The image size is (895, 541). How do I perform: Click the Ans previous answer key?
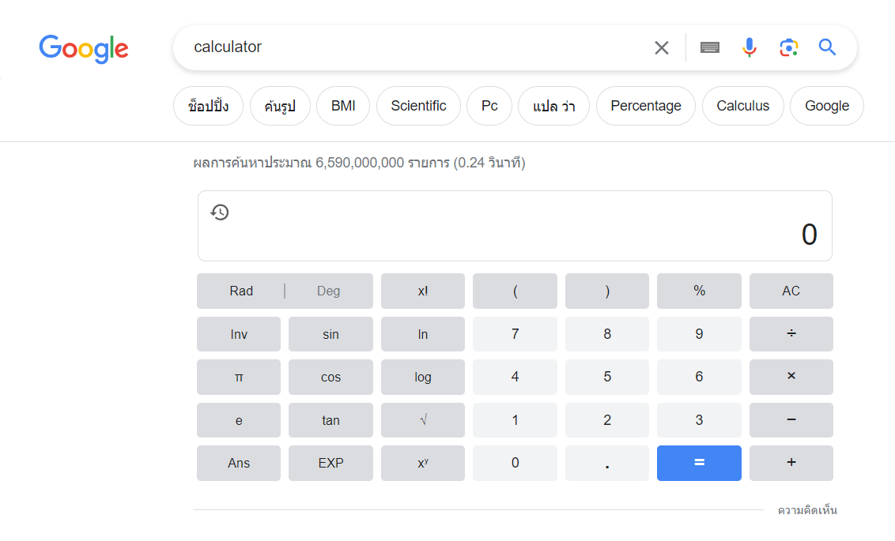point(239,463)
